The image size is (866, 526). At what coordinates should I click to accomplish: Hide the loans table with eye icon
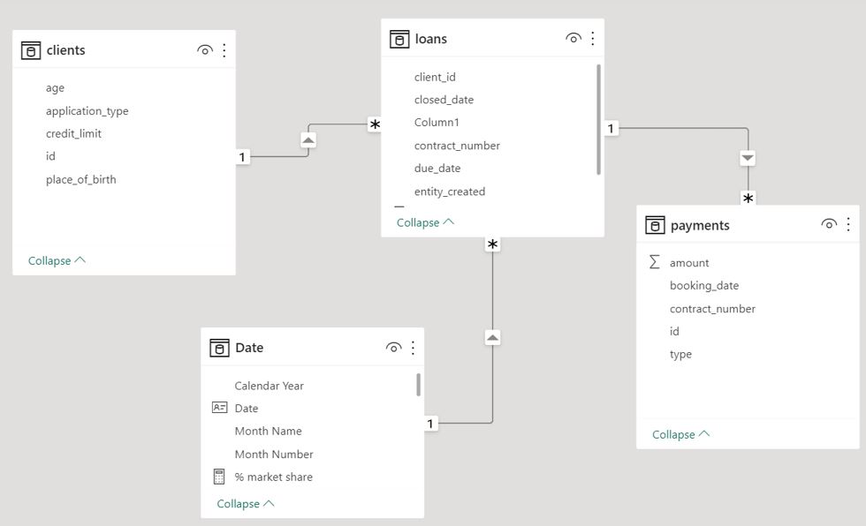click(x=574, y=38)
